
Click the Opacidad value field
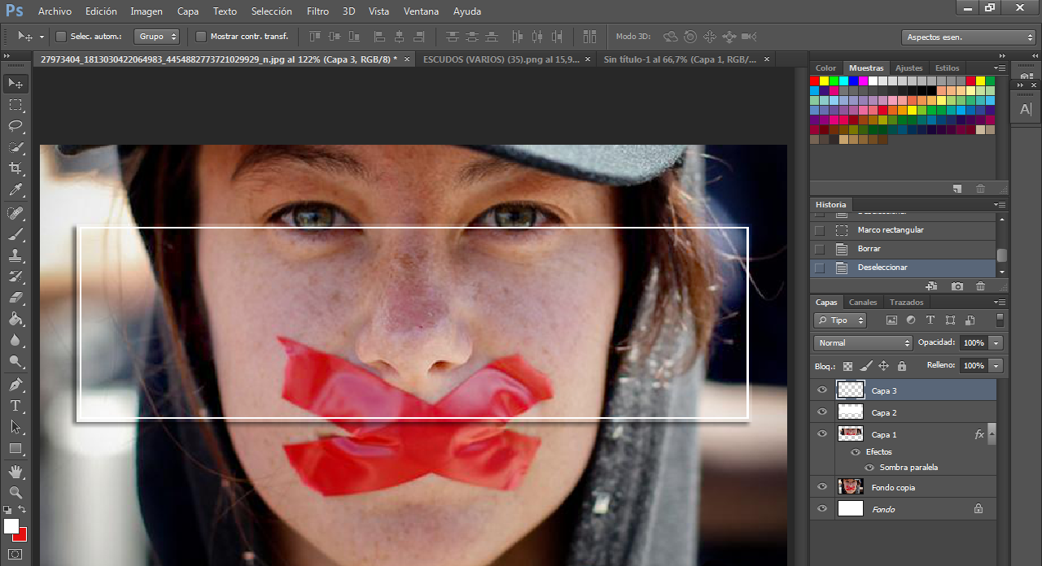(x=973, y=343)
